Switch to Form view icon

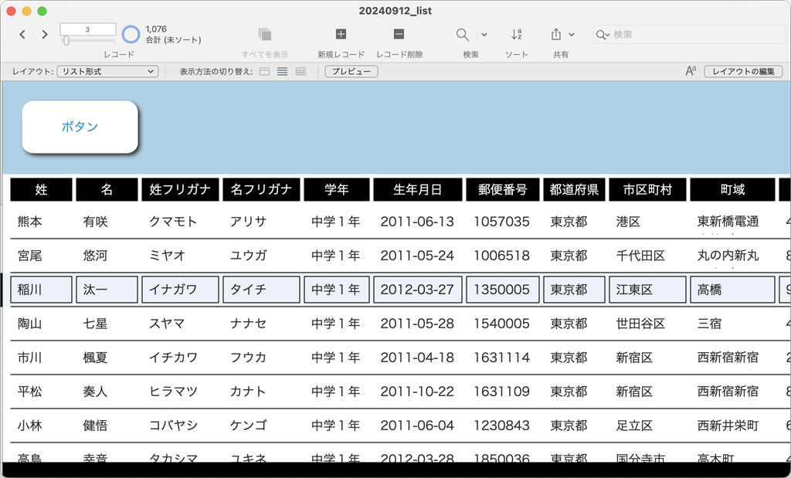click(264, 72)
